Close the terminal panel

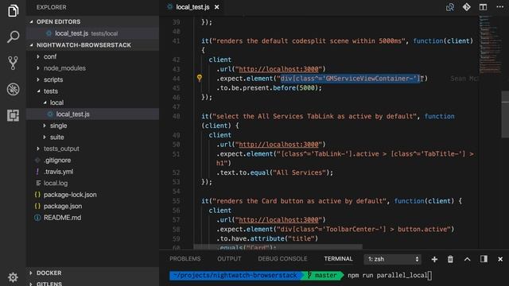coord(500,259)
